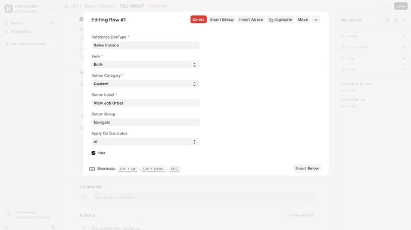Image resolution: width=411 pixels, height=230 pixels.
Task: Open the Role Control workspace switcher
Action: point(30,9)
